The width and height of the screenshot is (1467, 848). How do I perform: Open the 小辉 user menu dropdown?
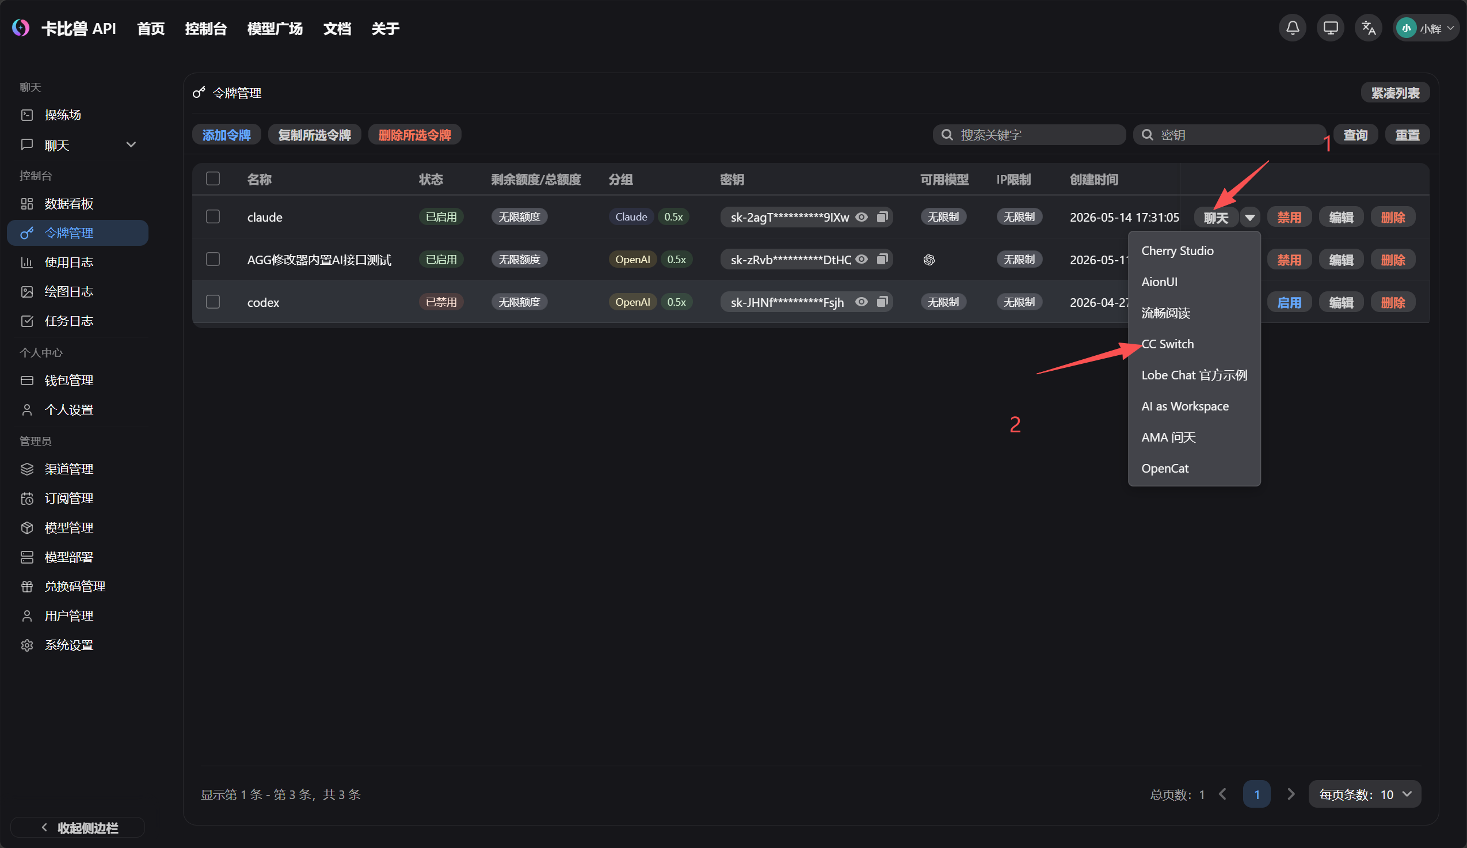pyautogui.click(x=1426, y=28)
